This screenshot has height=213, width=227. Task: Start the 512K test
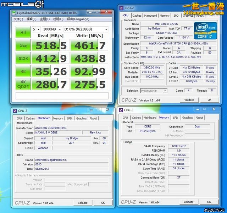tap(23, 58)
